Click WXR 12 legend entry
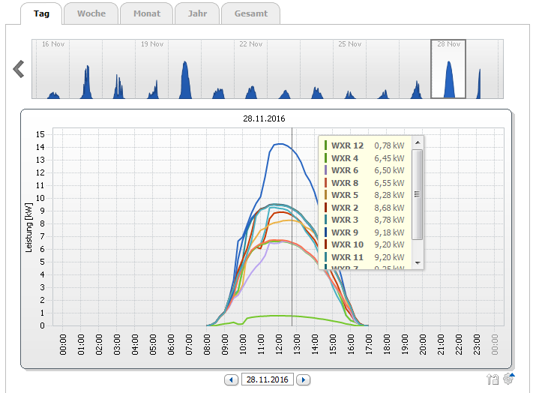 (x=365, y=145)
